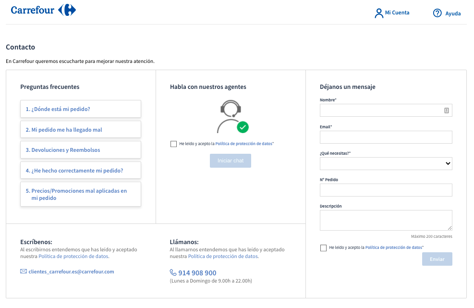Expand question '3. Devoluciones y Reembolsos'
The width and height of the screenshot is (474, 308).
(80, 149)
